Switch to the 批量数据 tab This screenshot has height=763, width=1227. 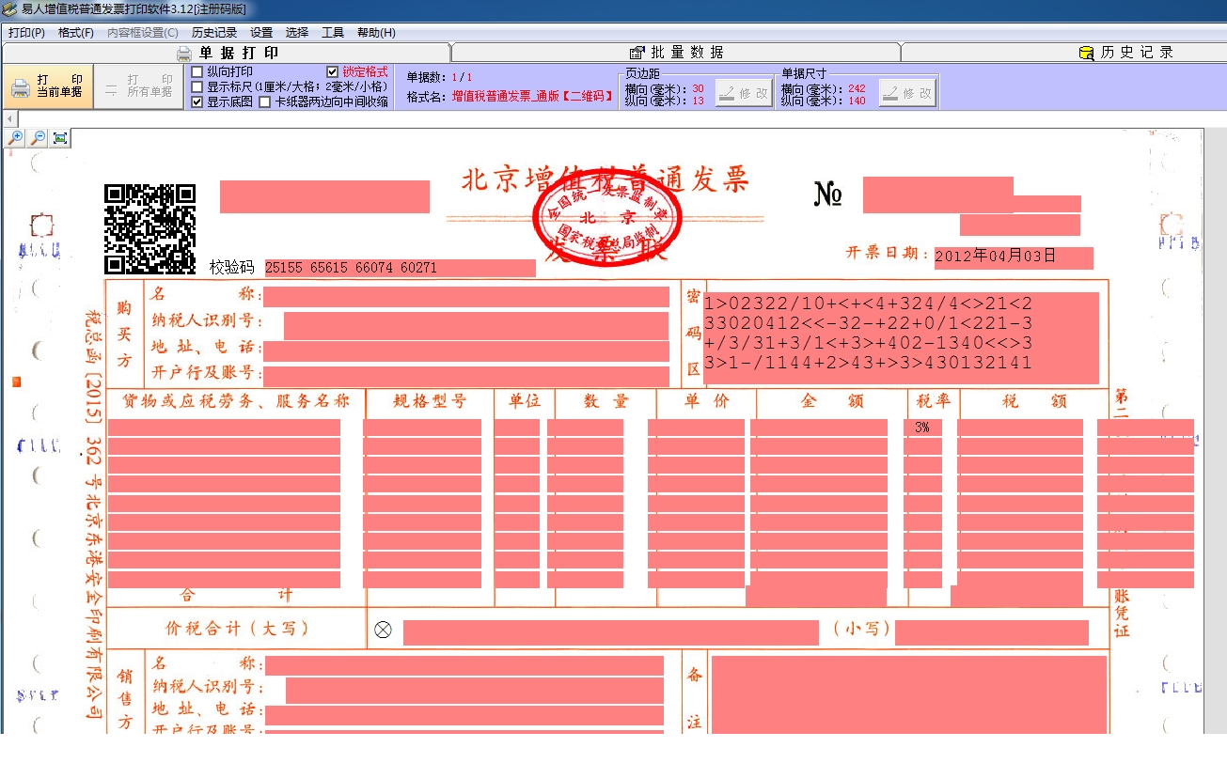[x=676, y=53]
